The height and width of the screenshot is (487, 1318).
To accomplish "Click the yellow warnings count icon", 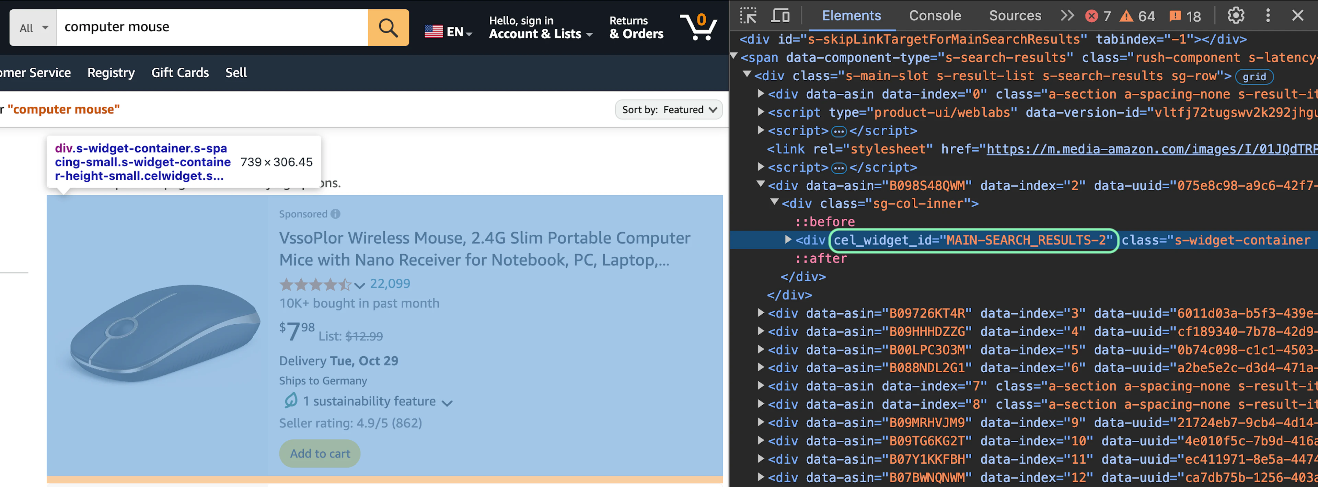I will point(1126,16).
